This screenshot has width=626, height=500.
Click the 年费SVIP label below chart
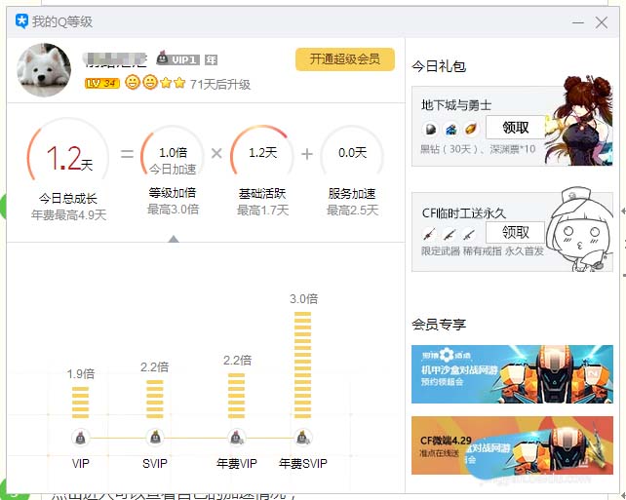pyautogui.click(x=303, y=463)
